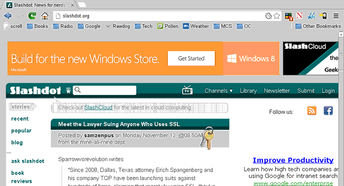Open Slashdot's Facebook page icon
This screenshot has width=344, height=186.
point(328,111)
